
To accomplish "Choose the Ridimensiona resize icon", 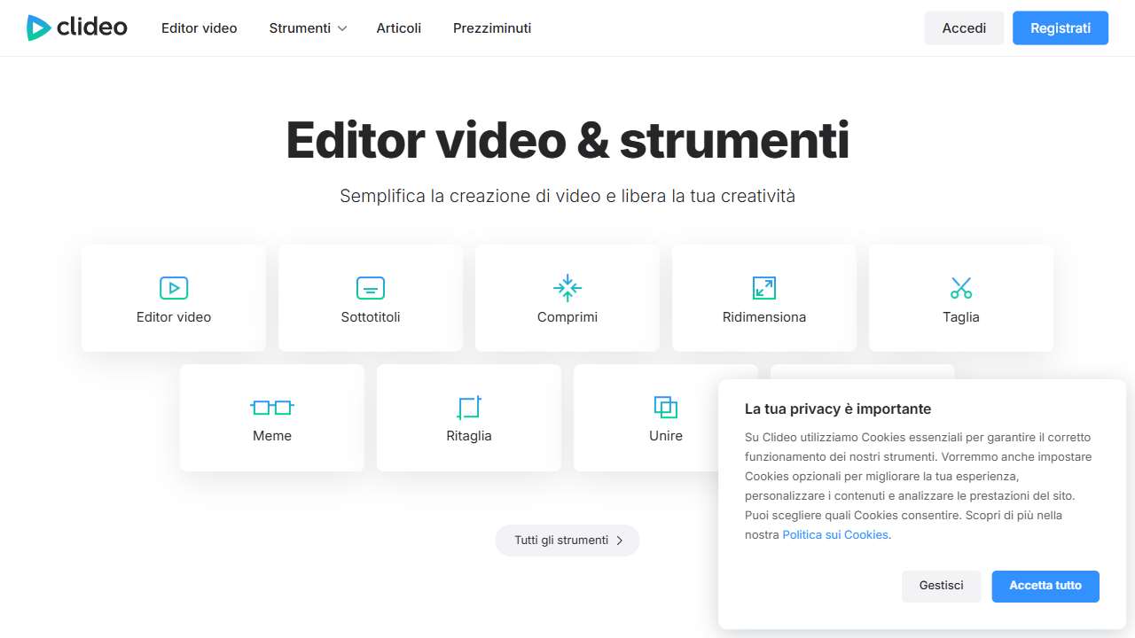I will 764,288.
